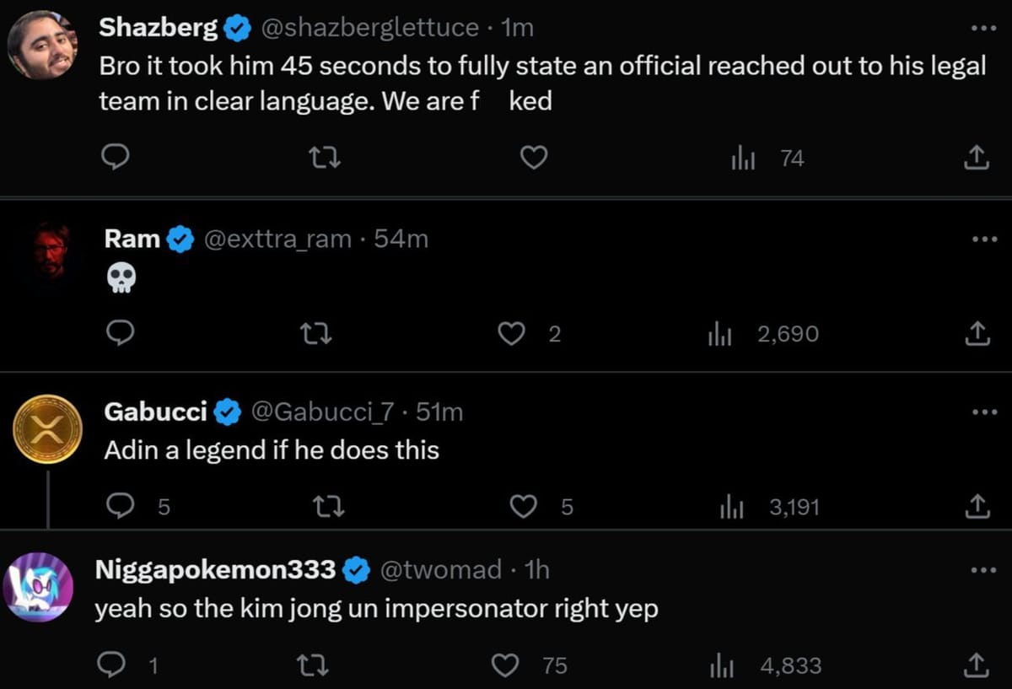Click the 51m timestamp on Gabucci's tweet
The image size is (1012, 689).
pos(439,412)
